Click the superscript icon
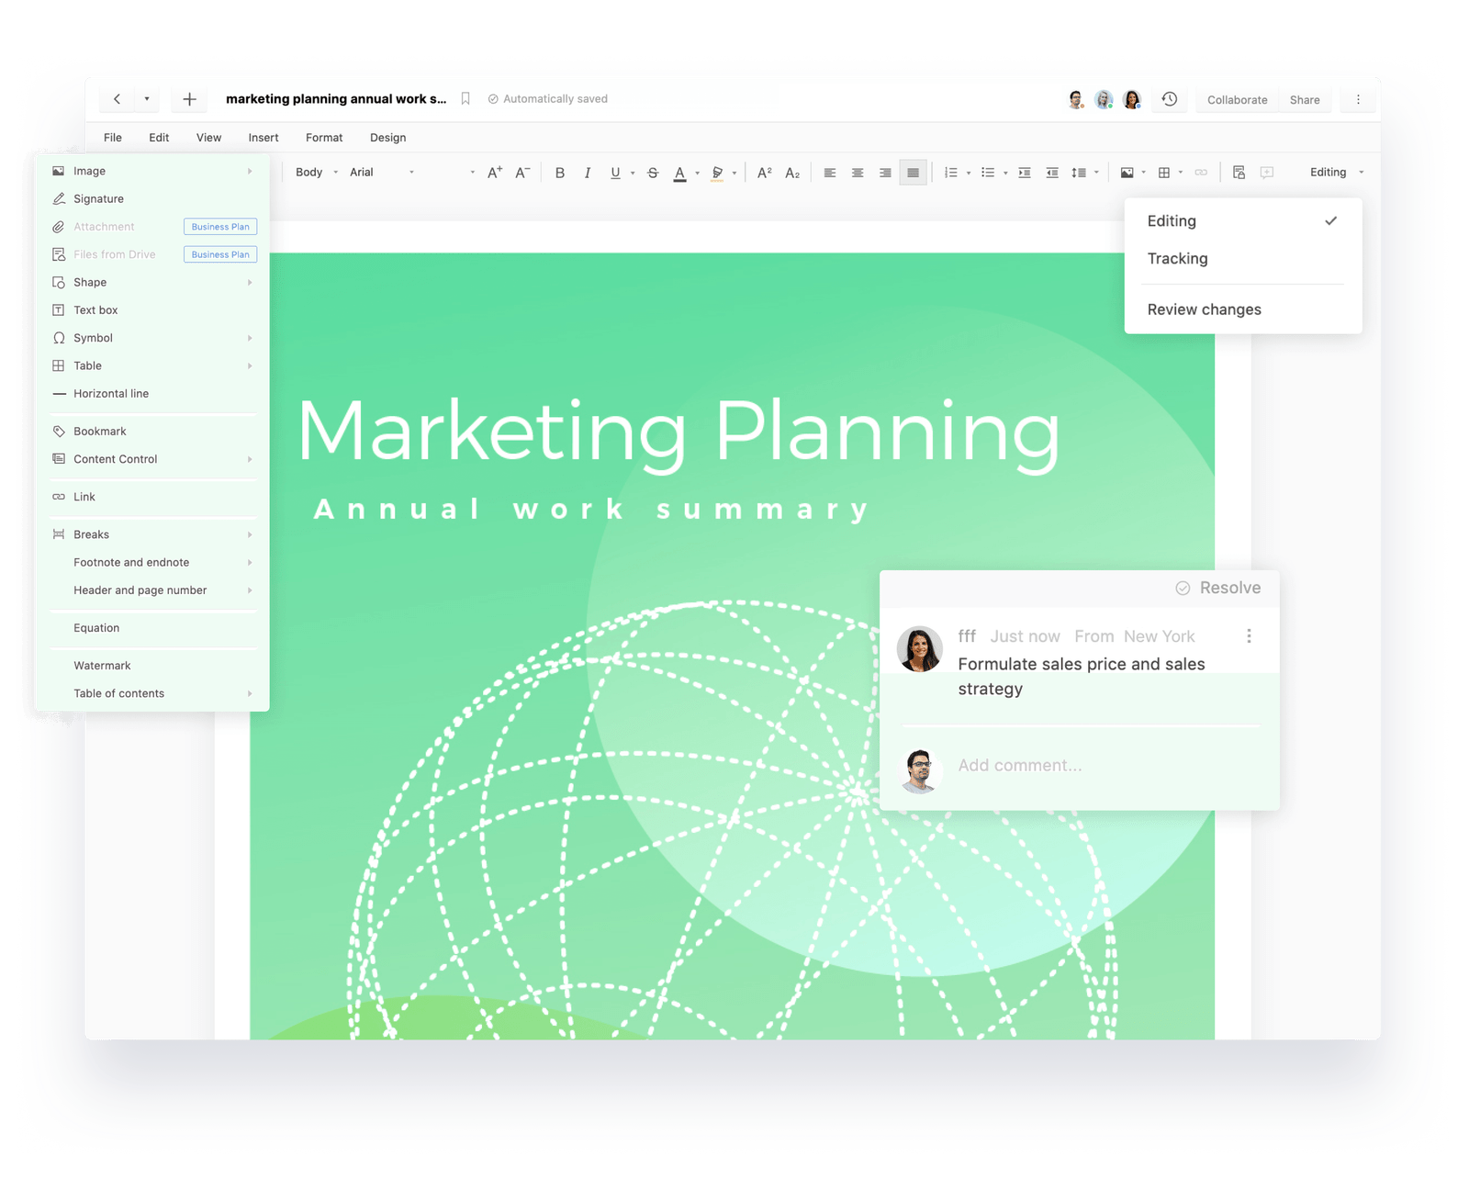 [764, 173]
